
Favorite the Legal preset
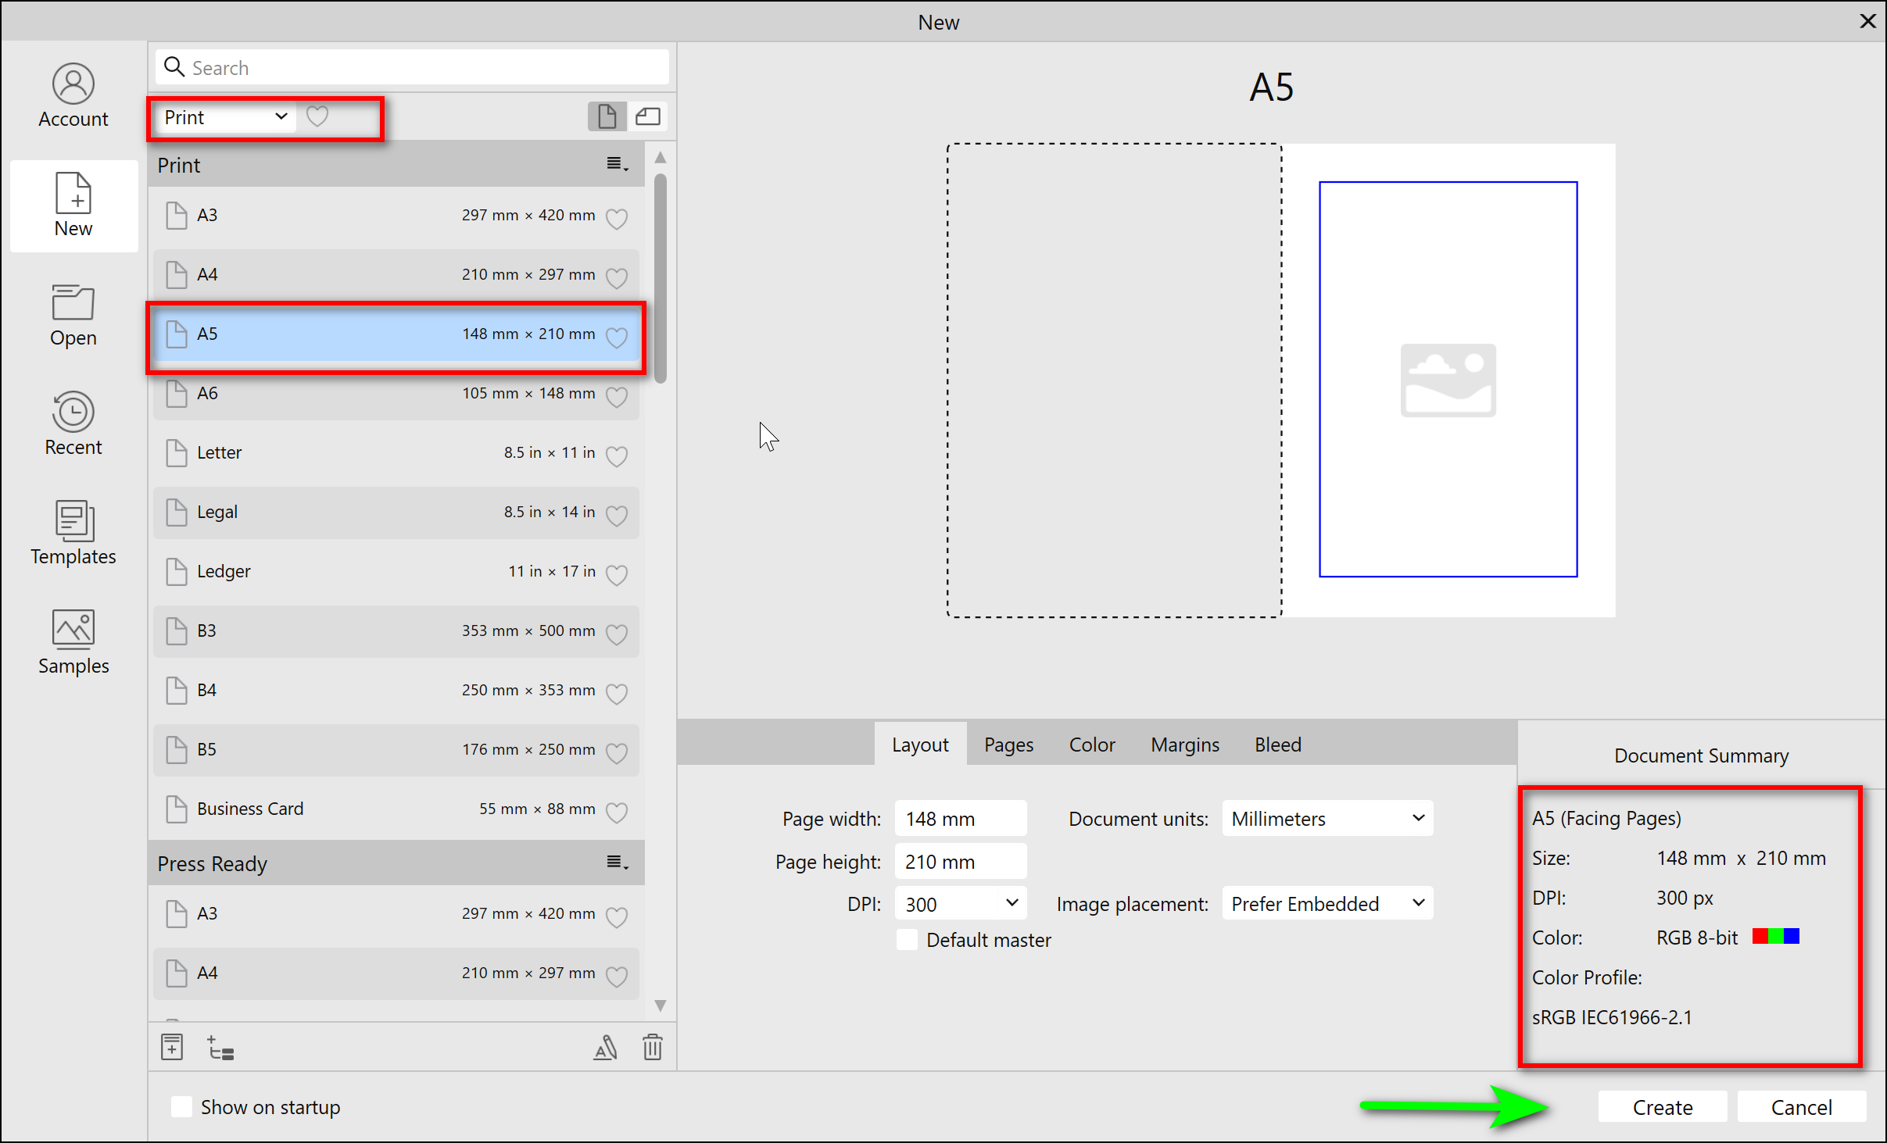(x=617, y=515)
